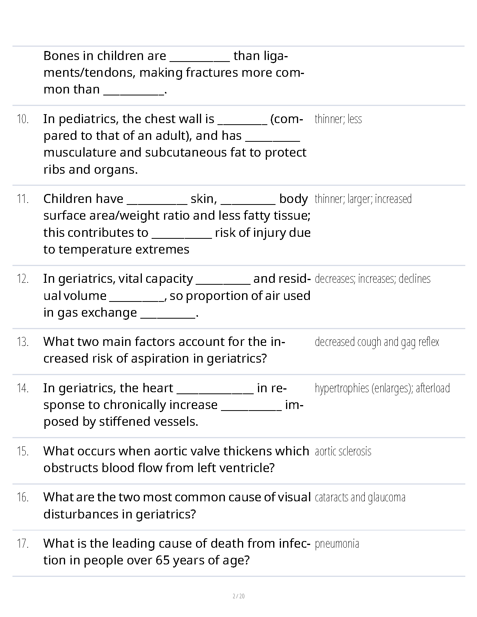Click the "2 / 20" page indicator

point(238,596)
